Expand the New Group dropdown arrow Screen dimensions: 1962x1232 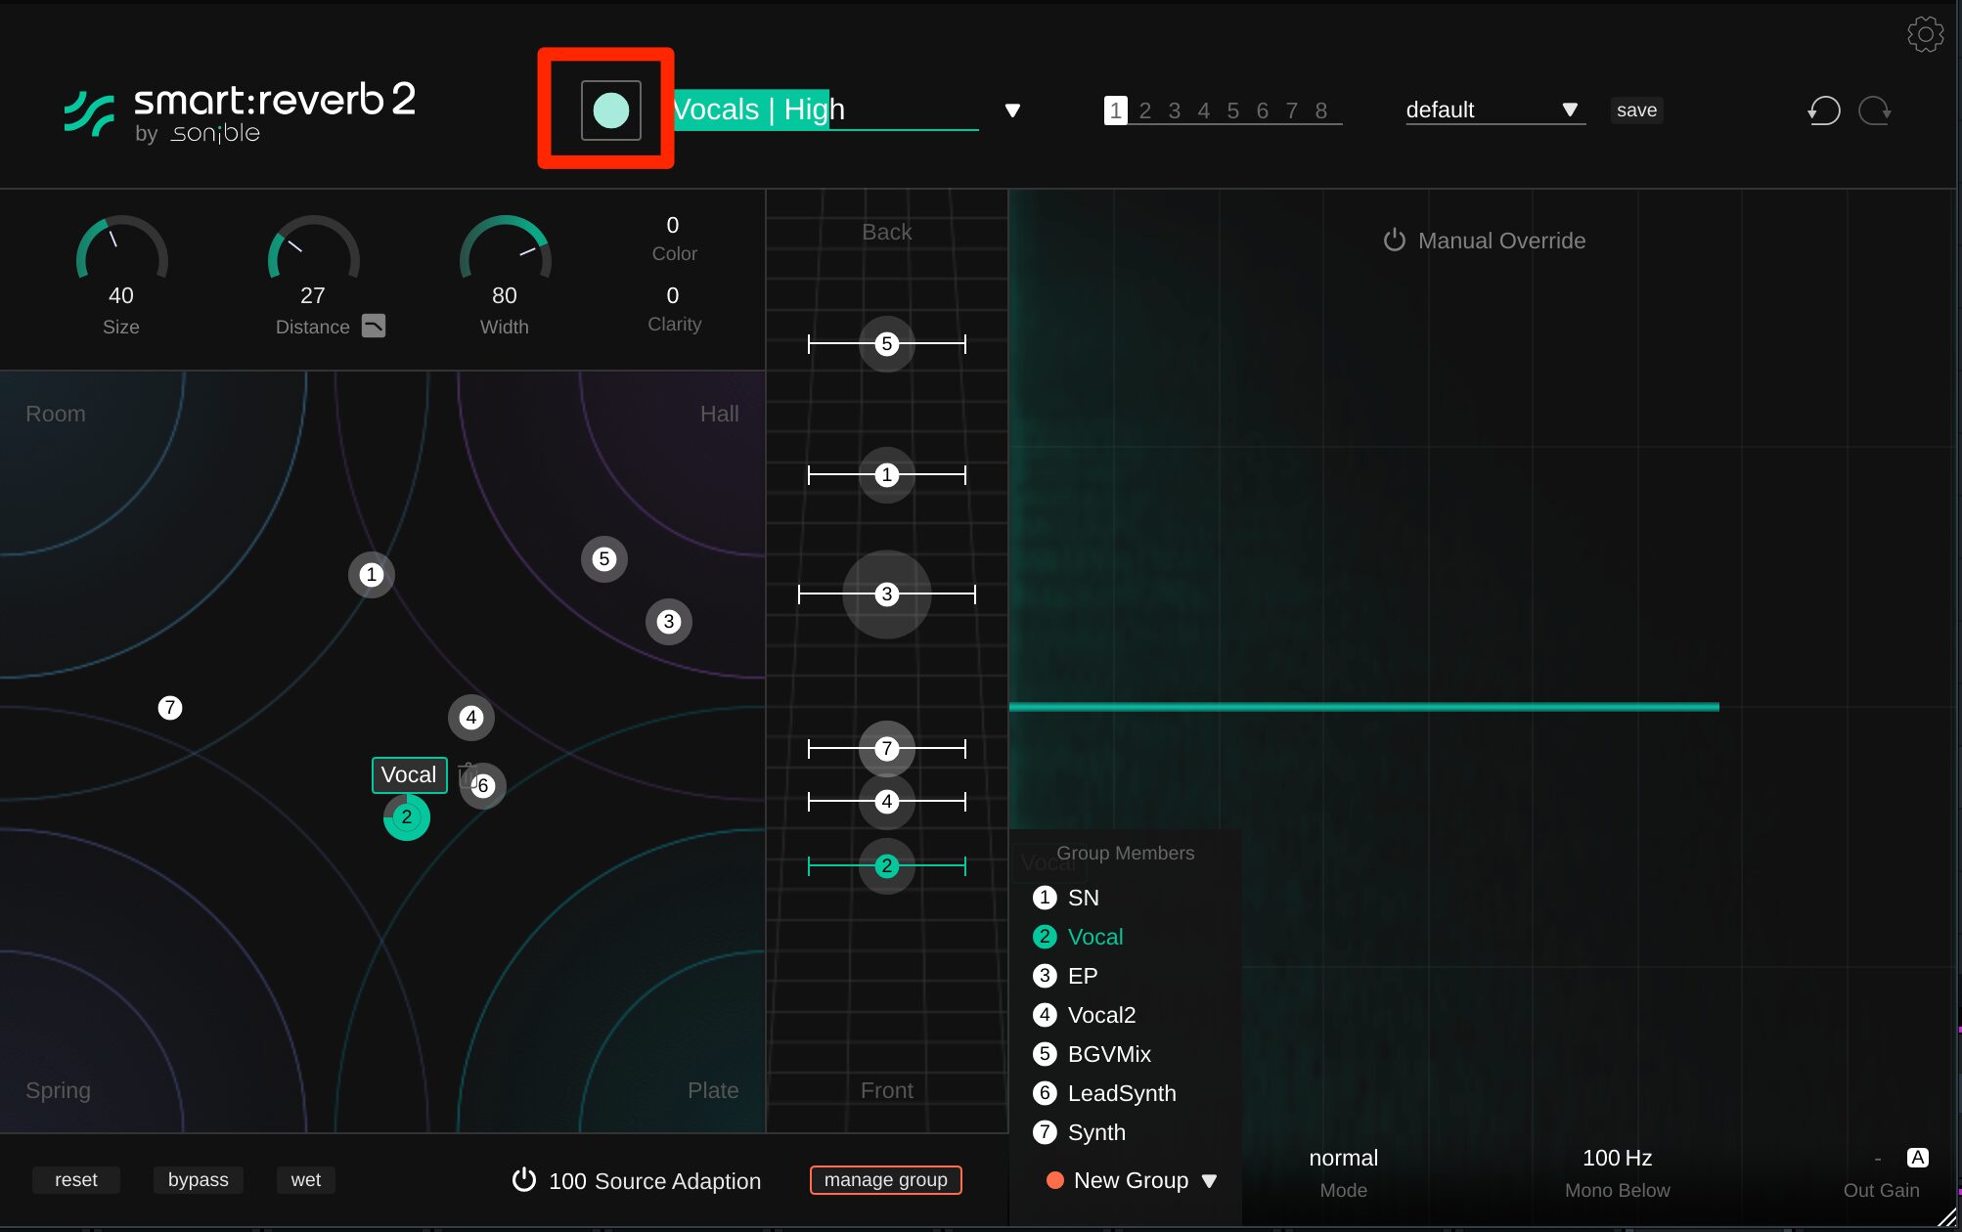click(x=1209, y=1181)
